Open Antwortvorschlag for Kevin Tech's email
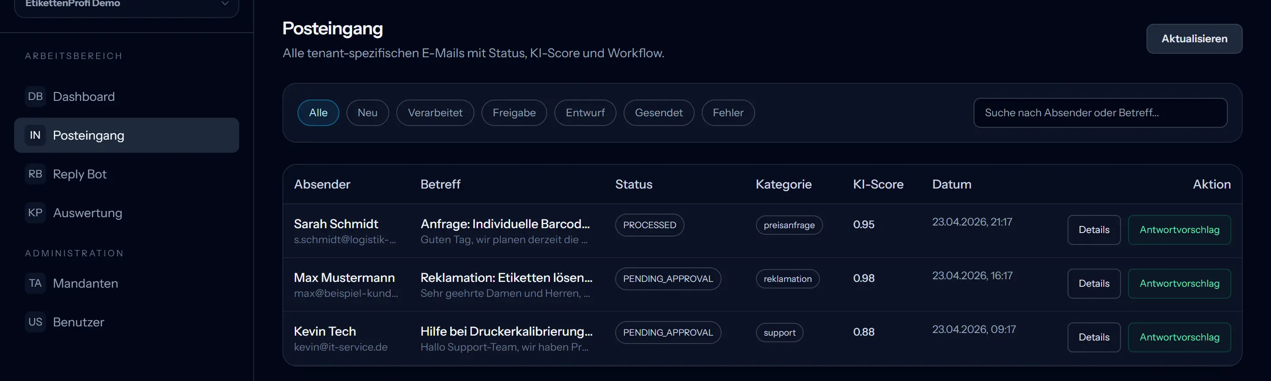 1179,337
